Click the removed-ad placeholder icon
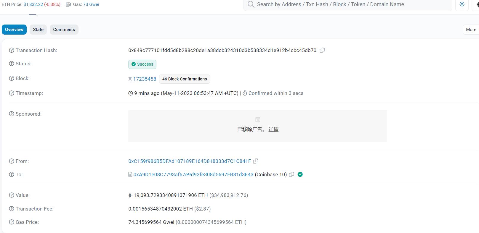The width and height of the screenshot is (479, 233). pos(258,119)
